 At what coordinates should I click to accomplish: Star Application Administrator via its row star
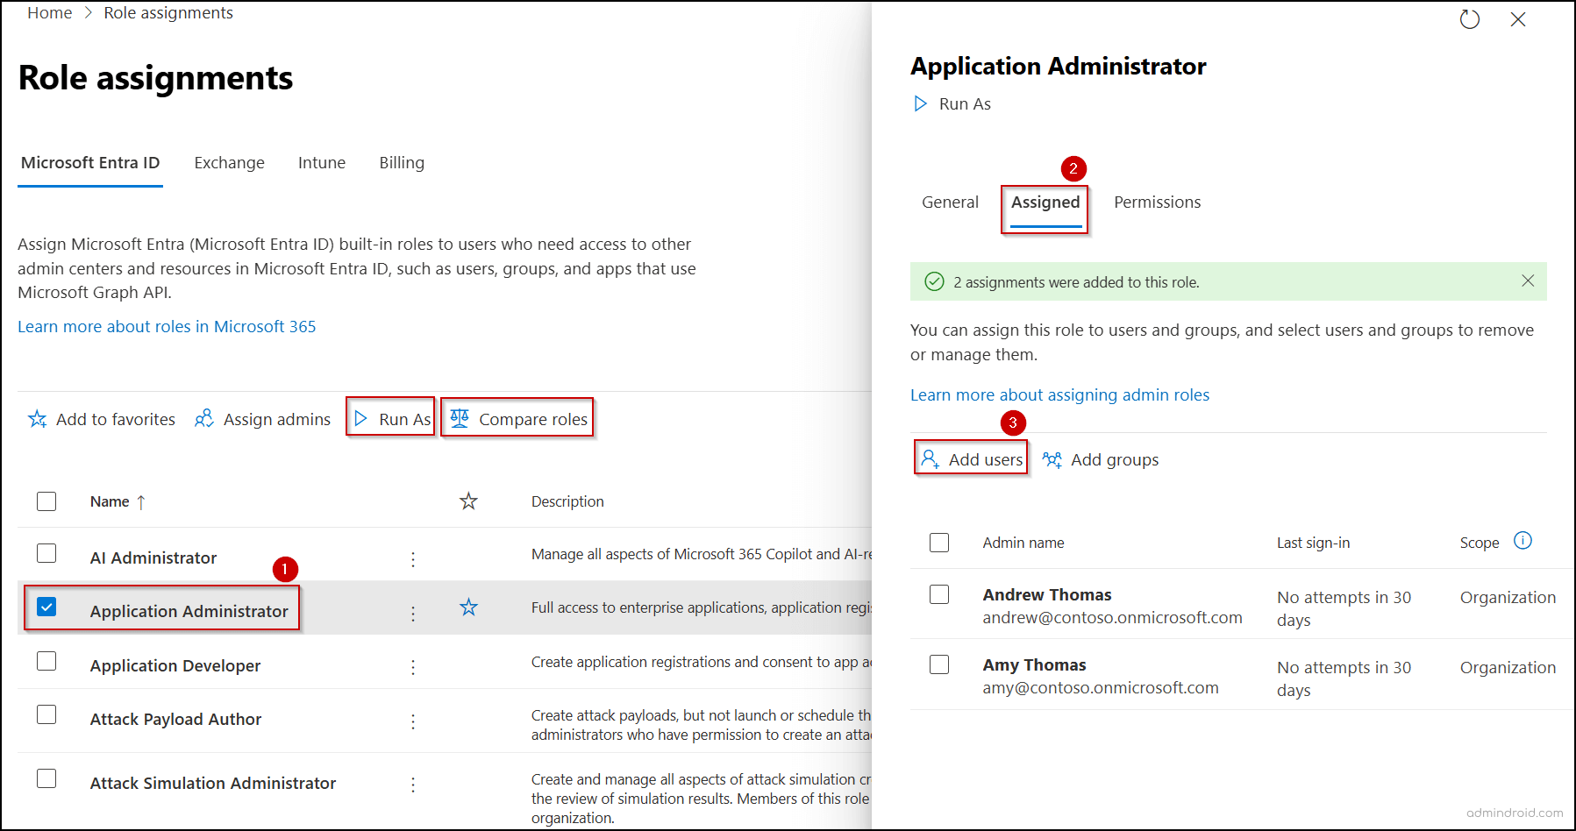click(469, 607)
